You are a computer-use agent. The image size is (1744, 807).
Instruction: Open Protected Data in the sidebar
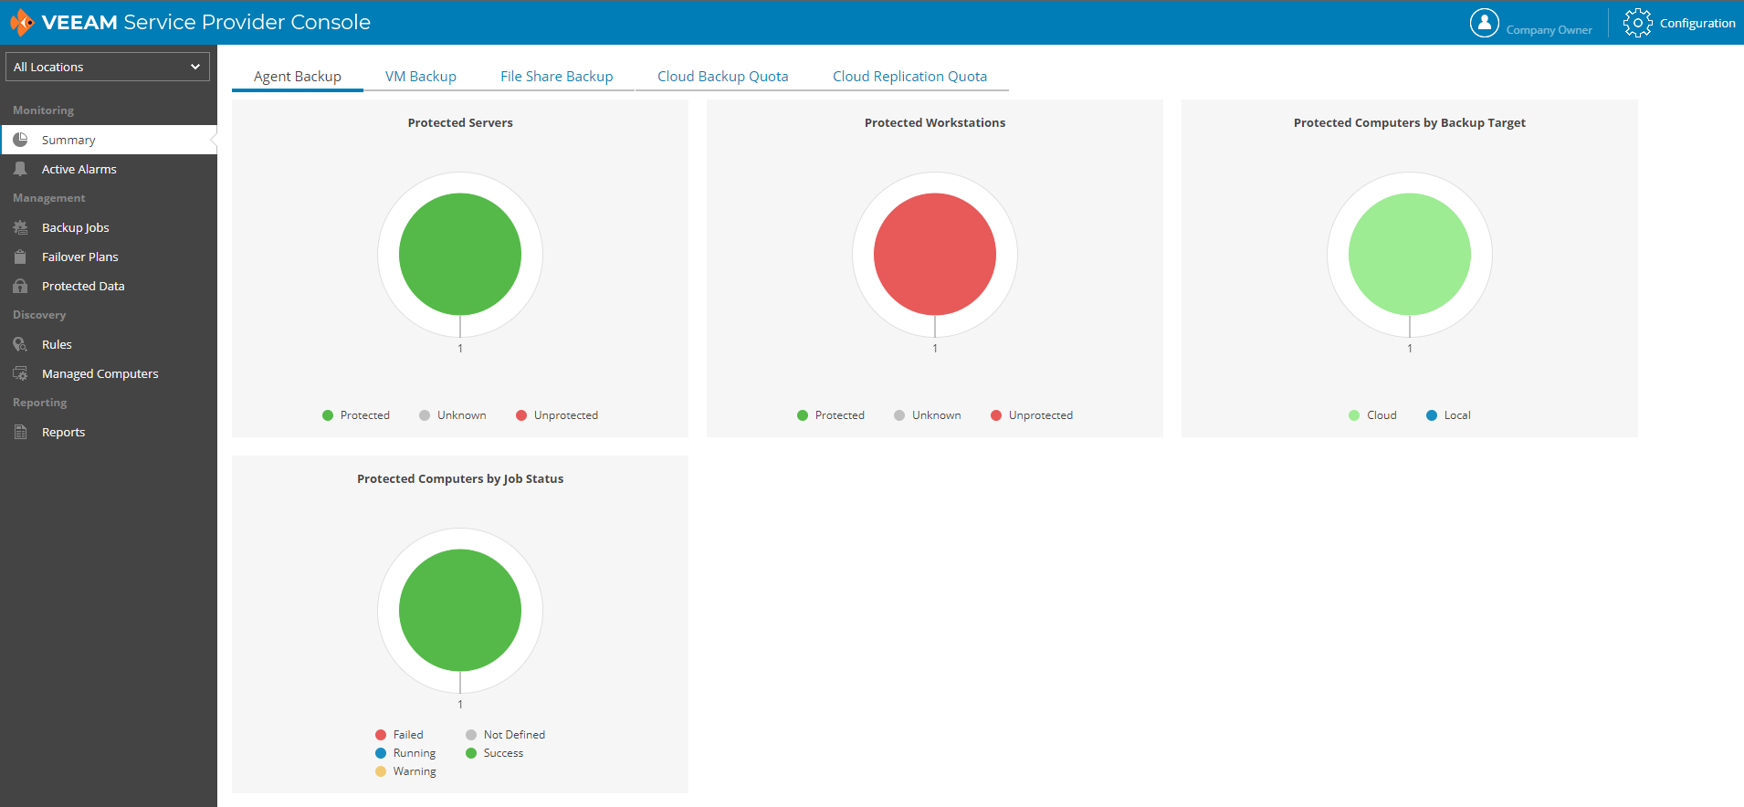click(x=109, y=286)
